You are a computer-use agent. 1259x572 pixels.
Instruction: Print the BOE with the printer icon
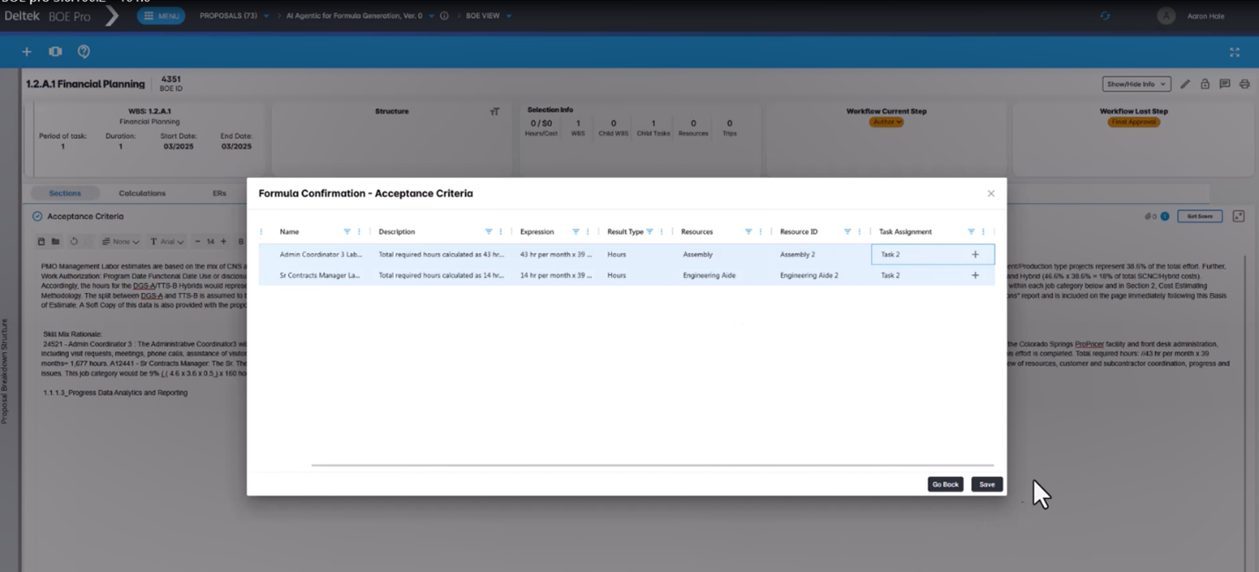coord(1244,84)
